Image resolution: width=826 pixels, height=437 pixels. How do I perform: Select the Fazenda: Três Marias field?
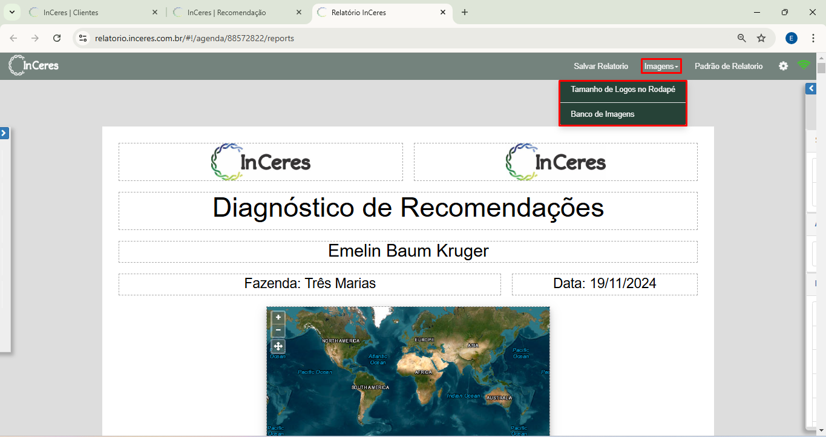click(310, 284)
